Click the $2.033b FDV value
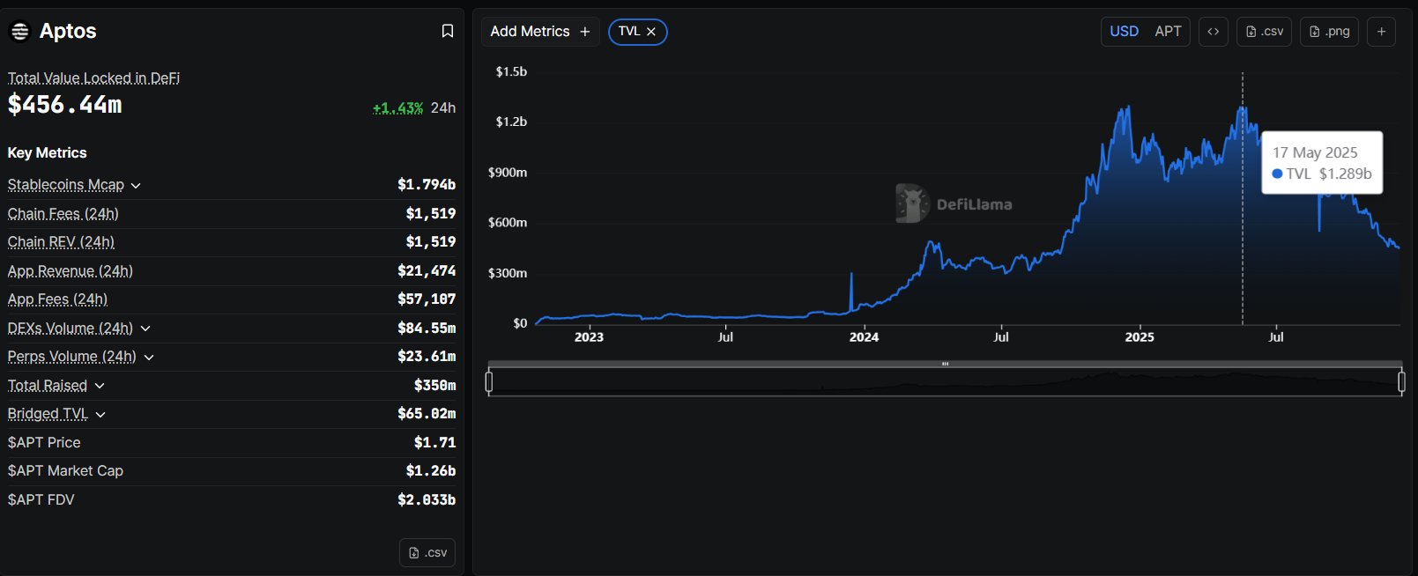Viewport: 1418px width, 576px height. (x=427, y=500)
